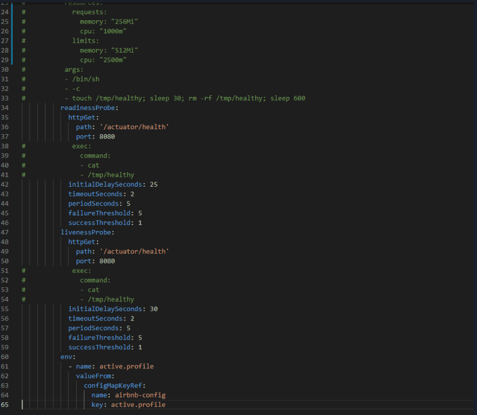This screenshot has width=477, height=415.
Task: Click failureThreshold on line 58
Action: coord(99,337)
